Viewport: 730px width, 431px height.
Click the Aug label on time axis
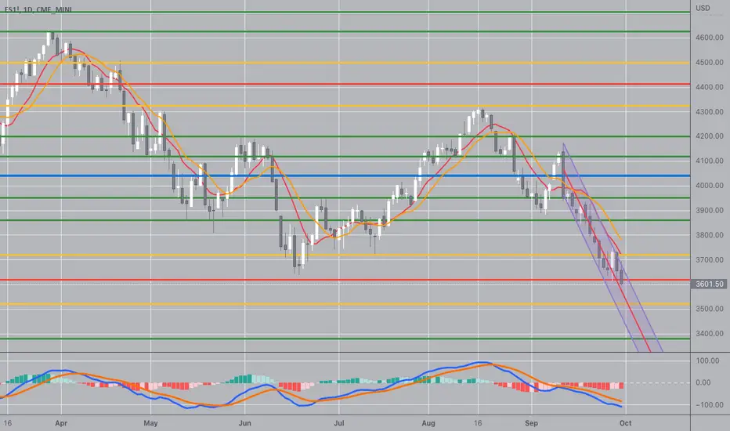[x=428, y=423]
